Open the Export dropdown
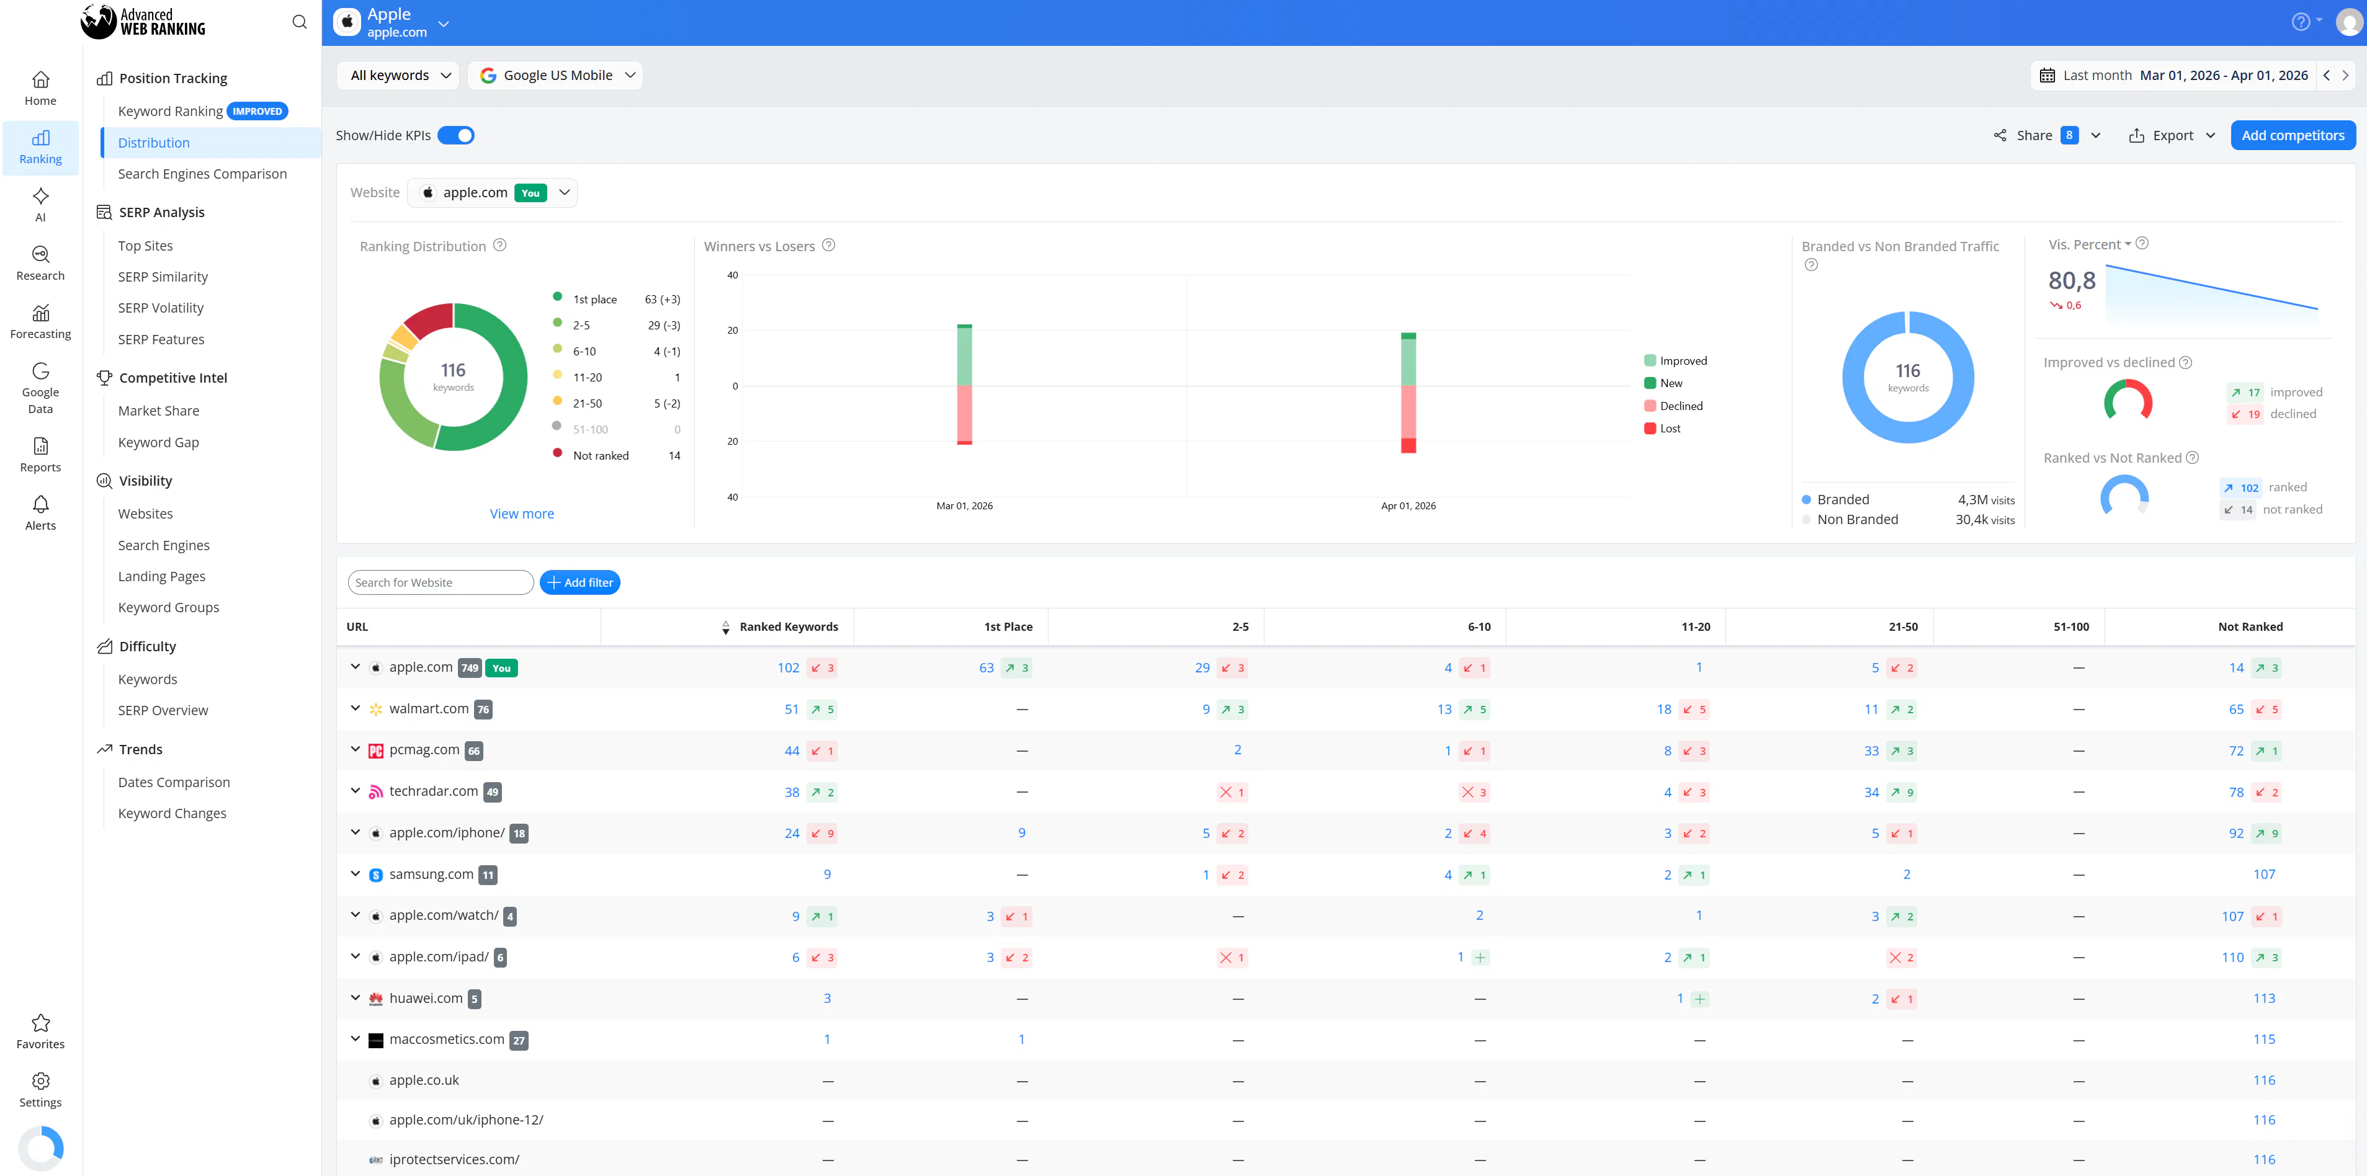Viewport: 2367px width, 1176px height. (x=2172, y=135)
